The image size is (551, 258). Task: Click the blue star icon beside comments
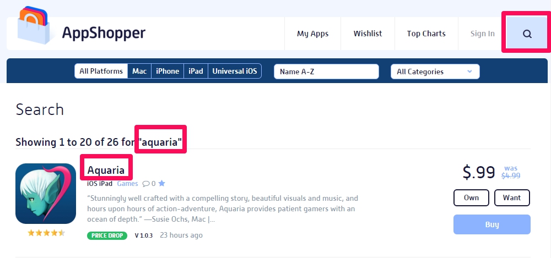tap(161, 183)
